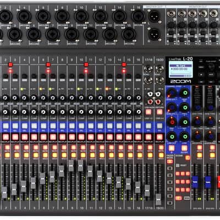Click the first MONITOR OUT volume knob
The height and width of the screenshot is (220, 220).
tap(171, 25)
